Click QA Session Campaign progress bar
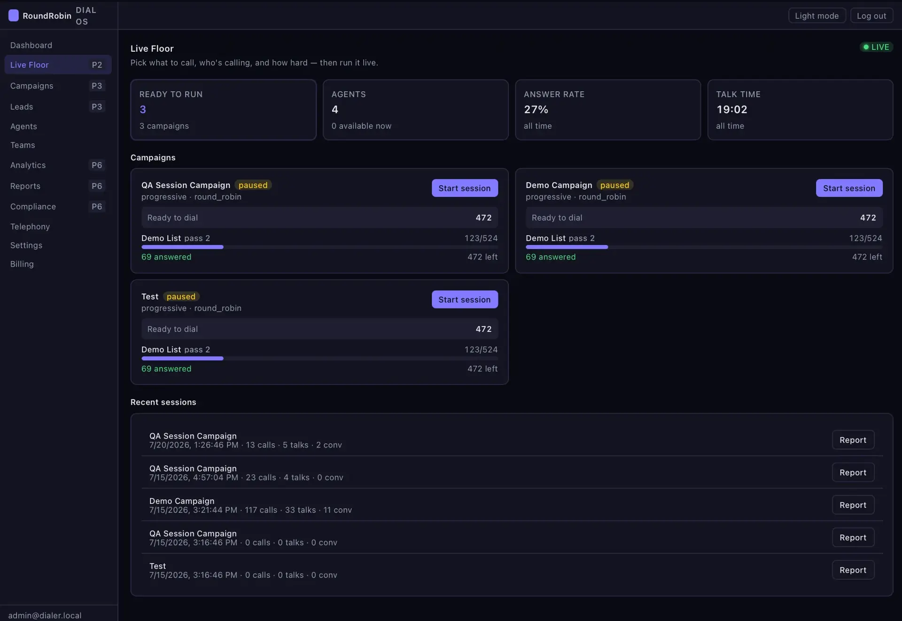The image size is (902, 621). point(319,247)
